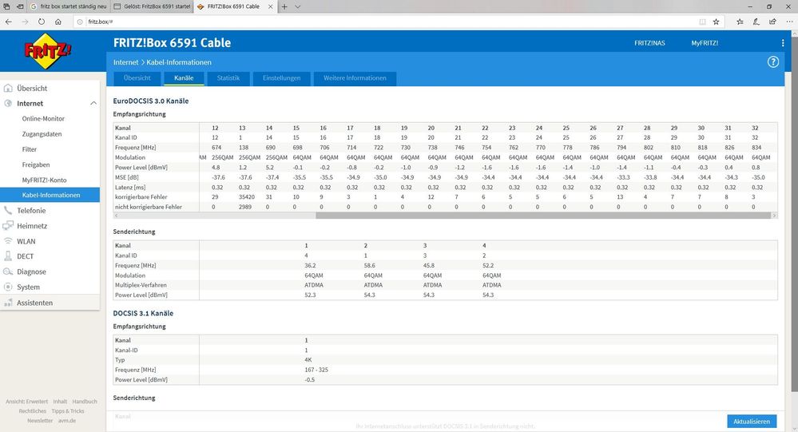Open the Handbuch link
798x432 pixels.
click(x=85, y=402)
